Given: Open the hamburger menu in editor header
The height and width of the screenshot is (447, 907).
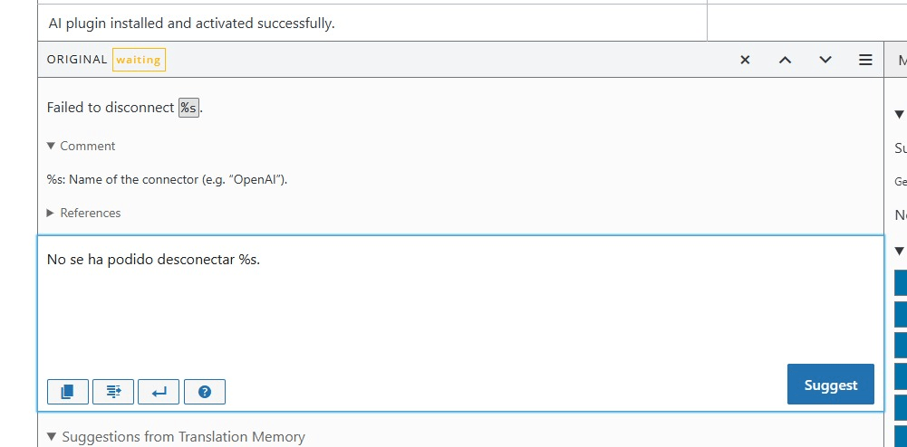Looking at the screenshot, I should point(865,60).
